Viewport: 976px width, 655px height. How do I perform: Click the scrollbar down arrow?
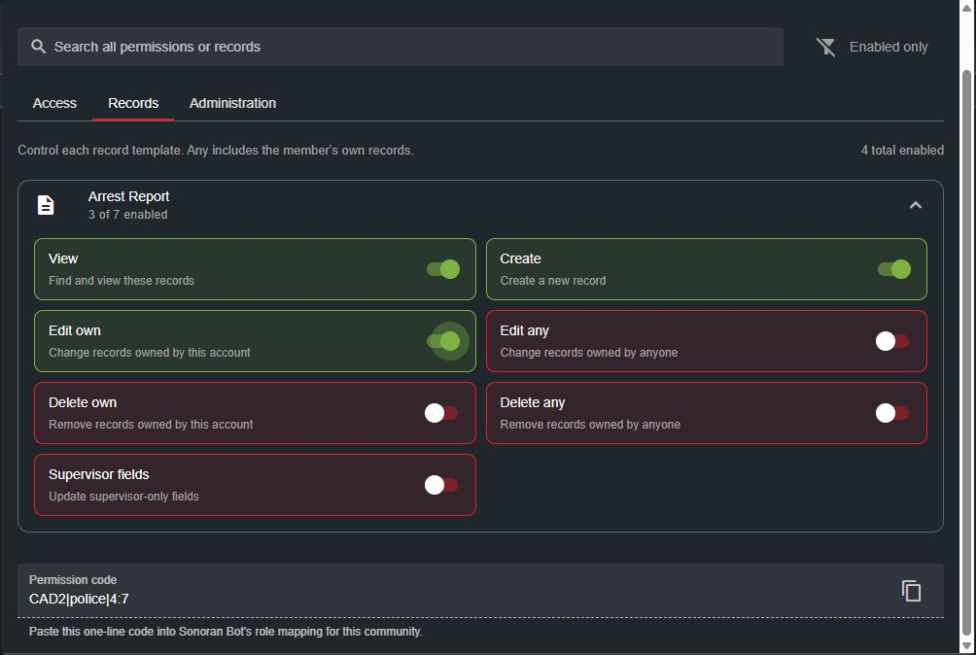[966, 646]
